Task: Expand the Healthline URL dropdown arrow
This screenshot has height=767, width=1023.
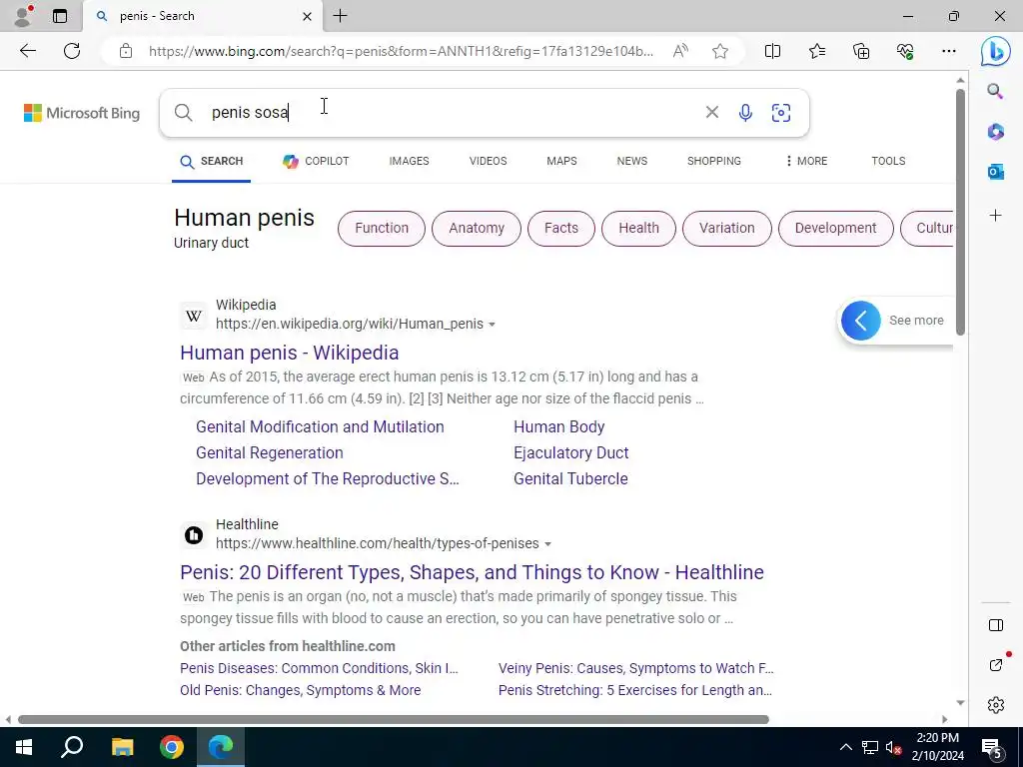Action: [548, 544]
